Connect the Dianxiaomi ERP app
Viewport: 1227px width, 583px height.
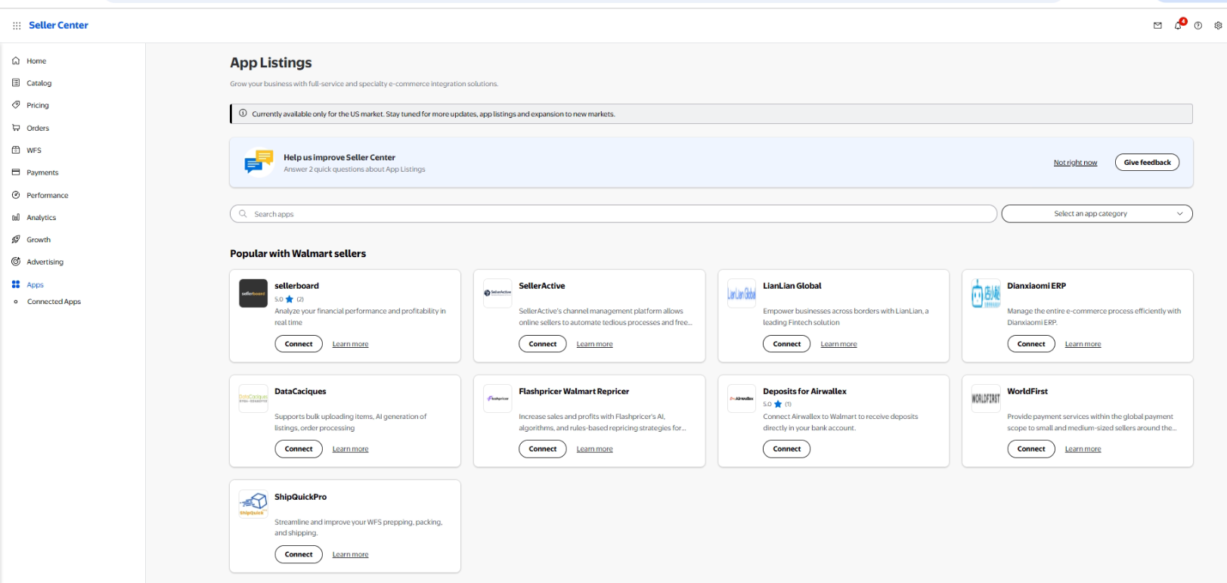[1031, 344]
